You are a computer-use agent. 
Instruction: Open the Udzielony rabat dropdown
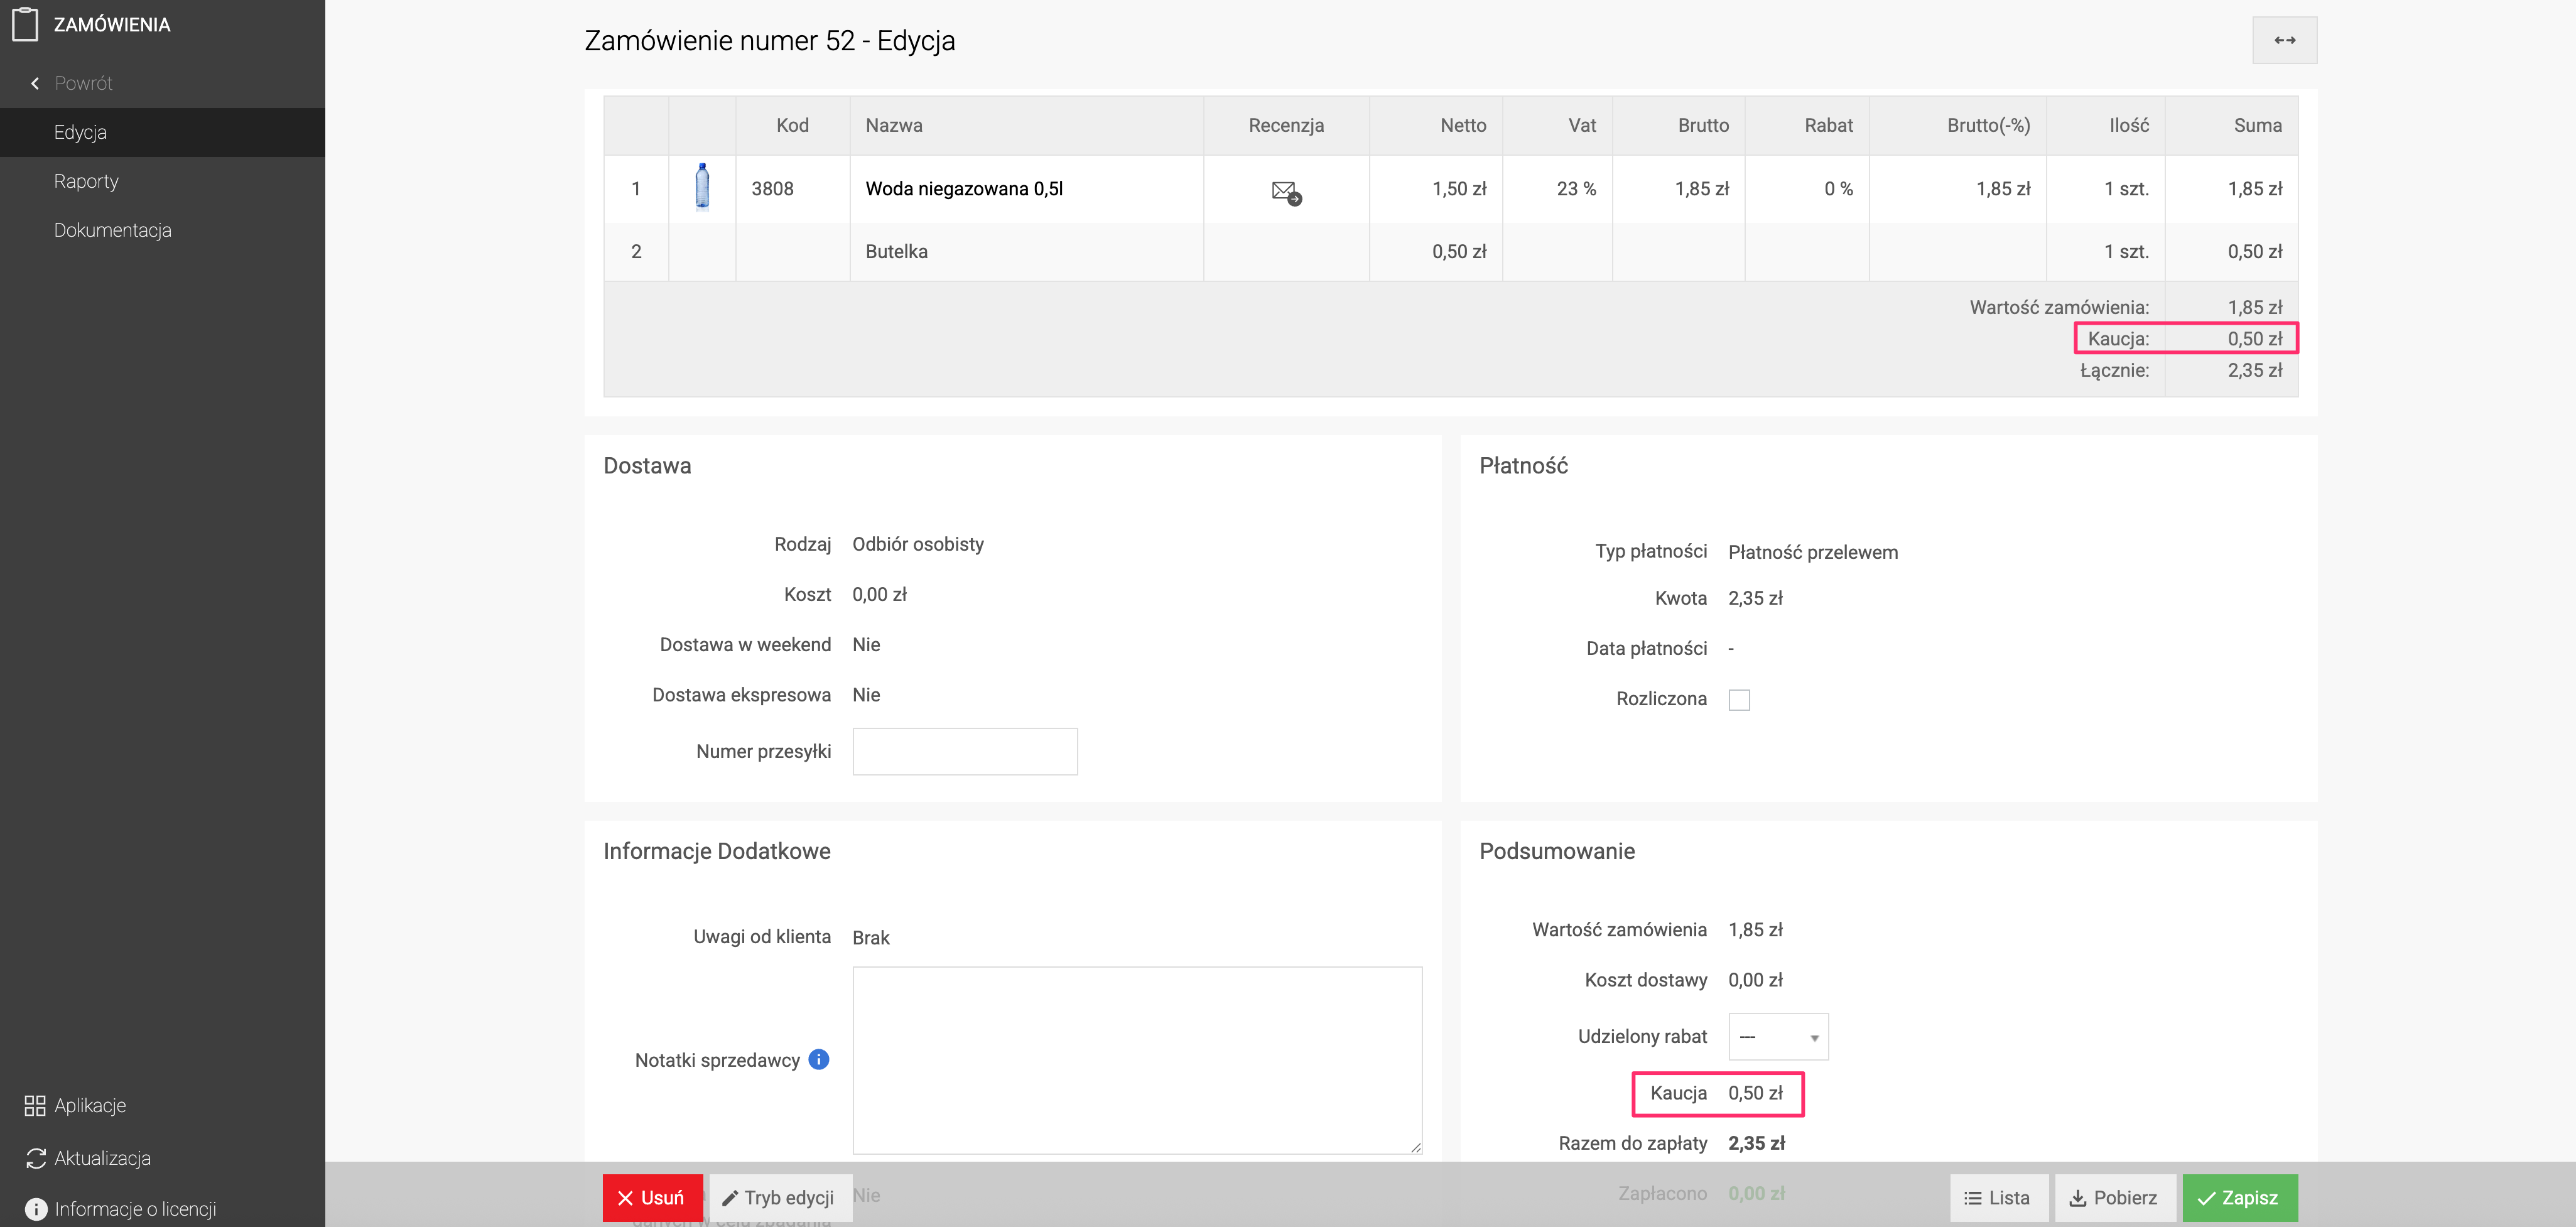click(x=1778, y=1036)
